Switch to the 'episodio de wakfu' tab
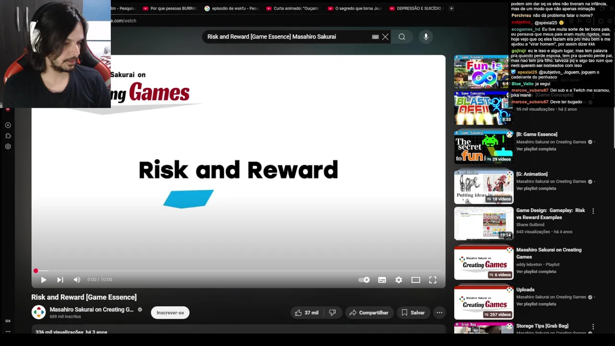Viewport: 615px width, 346px height. [231, 8]
